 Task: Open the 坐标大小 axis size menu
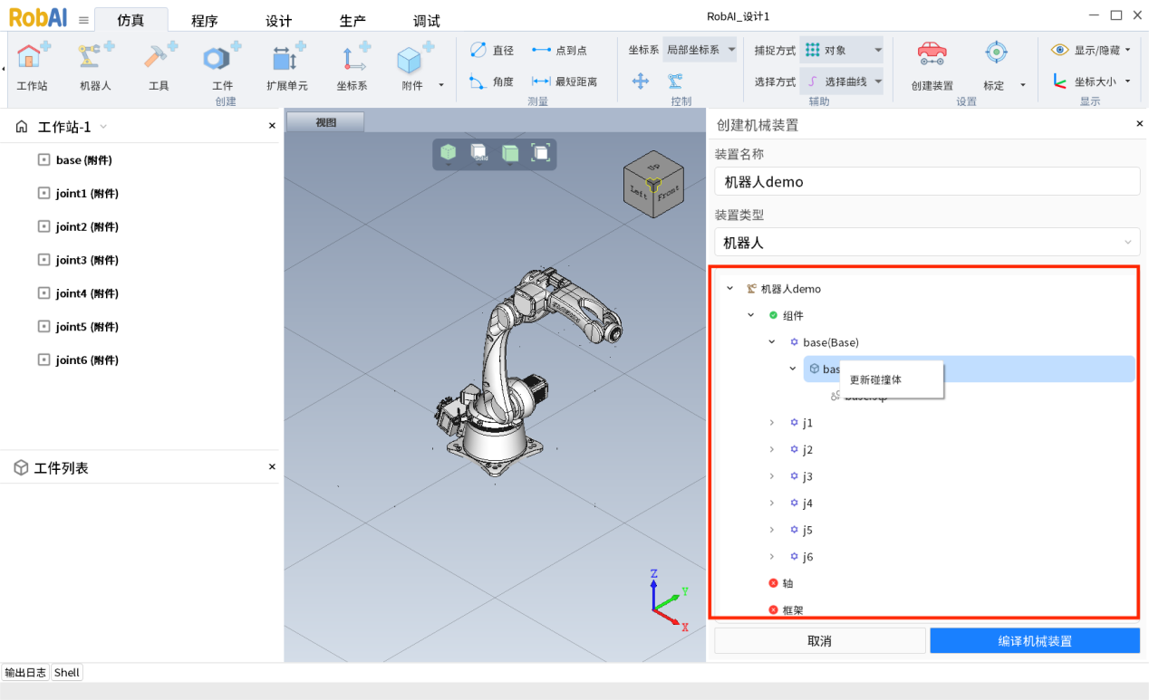1092,82
